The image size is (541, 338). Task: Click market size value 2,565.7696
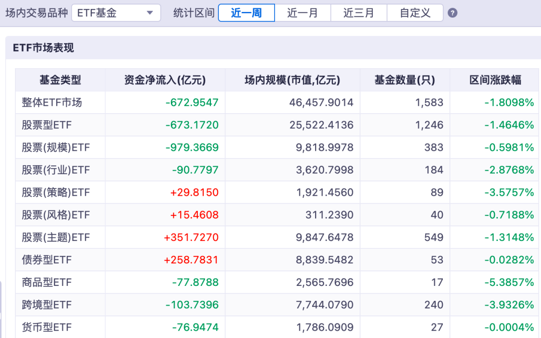point(325,282)
